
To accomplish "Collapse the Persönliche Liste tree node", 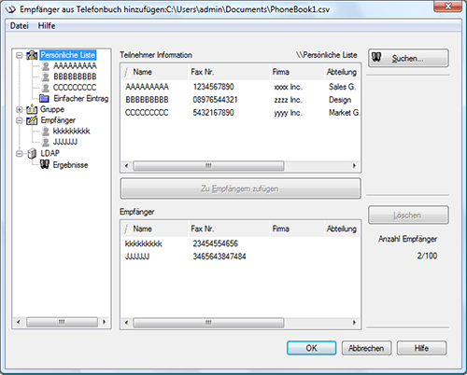I will pos(20,55).
